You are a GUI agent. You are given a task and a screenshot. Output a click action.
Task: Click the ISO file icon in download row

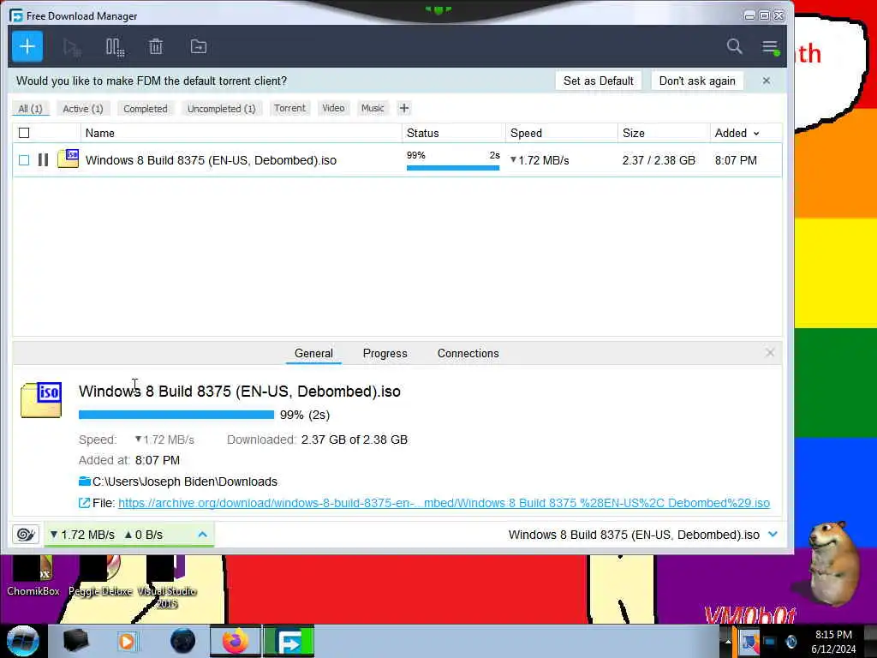pos(69,159)
